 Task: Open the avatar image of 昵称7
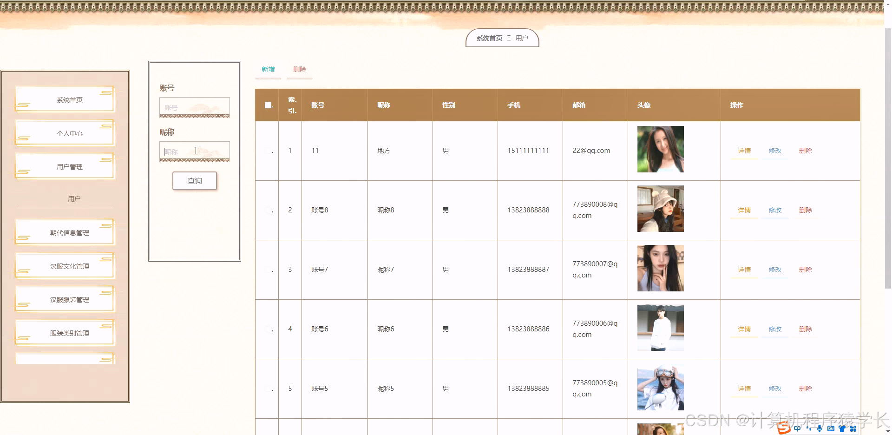pyautogui.click(x=661, y=268)
